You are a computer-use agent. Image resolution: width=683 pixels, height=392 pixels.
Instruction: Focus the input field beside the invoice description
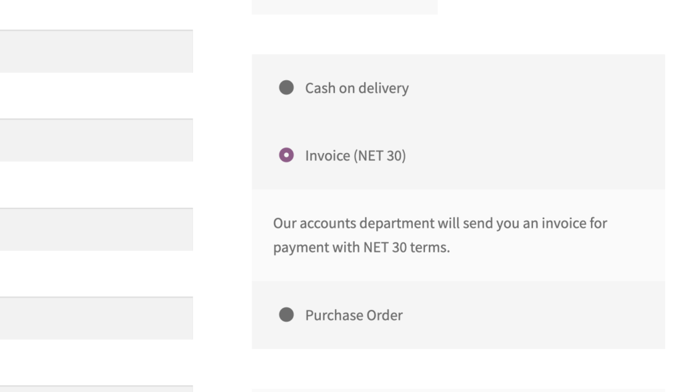(96, 229)
